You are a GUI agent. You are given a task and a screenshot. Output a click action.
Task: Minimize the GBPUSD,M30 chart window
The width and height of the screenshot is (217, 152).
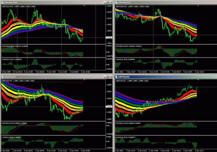tap(105, 2)
